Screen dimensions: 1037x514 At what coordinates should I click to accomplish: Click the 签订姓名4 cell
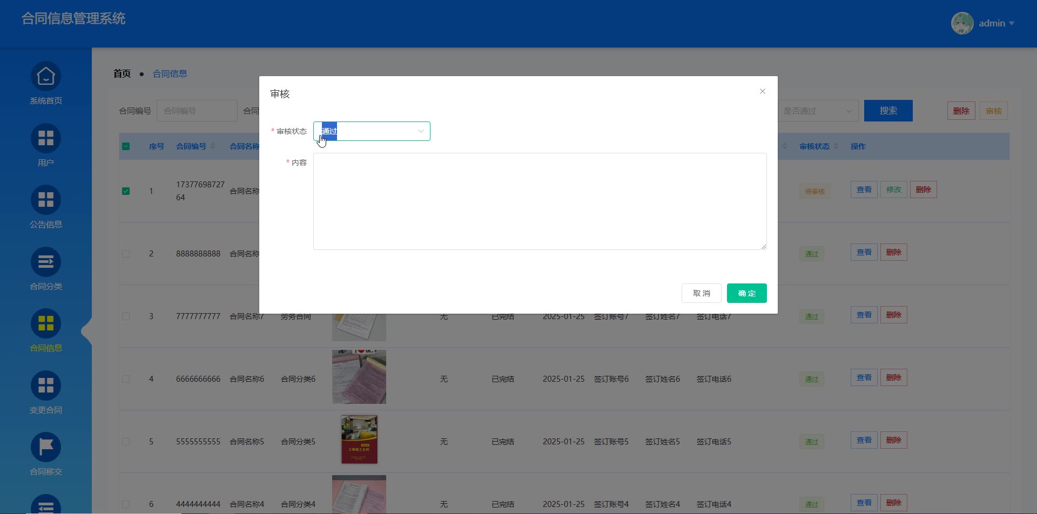point(663,504)
